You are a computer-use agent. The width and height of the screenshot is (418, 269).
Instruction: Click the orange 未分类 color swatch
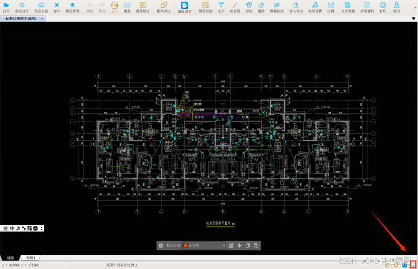(x=185, y=245)
